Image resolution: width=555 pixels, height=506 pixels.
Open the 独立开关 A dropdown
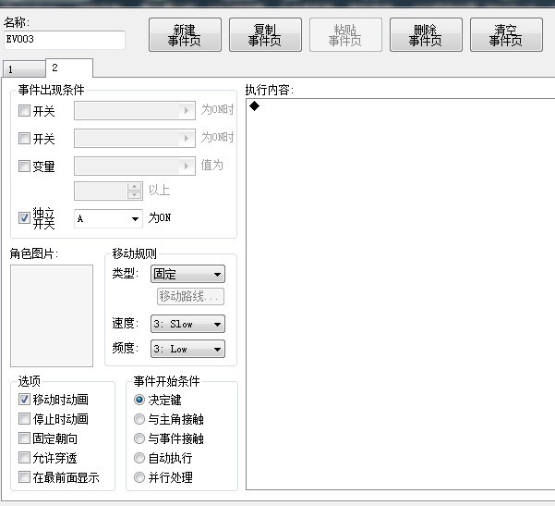(x=108, y=218)
